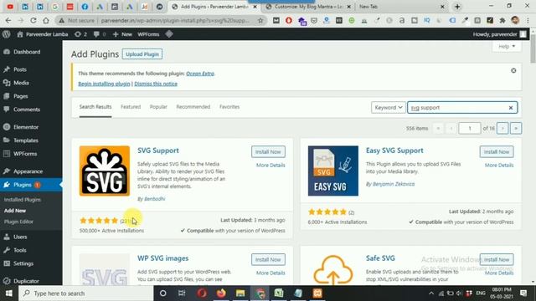Select the Search Results tab
Screen dimensions: 536x301
point(95,107)
